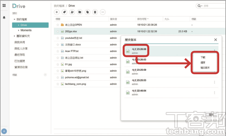Screen dimensions: 226x136
Task: Click the file icon of pchome.ed@gmail.txt
Action: click(x=62, y=78)
